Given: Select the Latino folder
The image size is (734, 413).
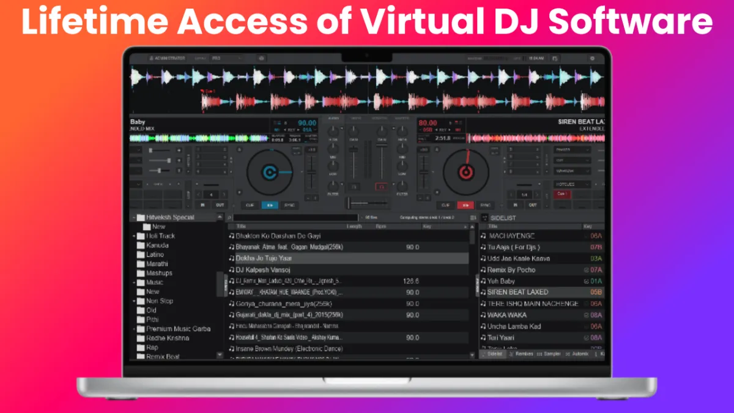Looking at the screenshot, I should (151, 255).
